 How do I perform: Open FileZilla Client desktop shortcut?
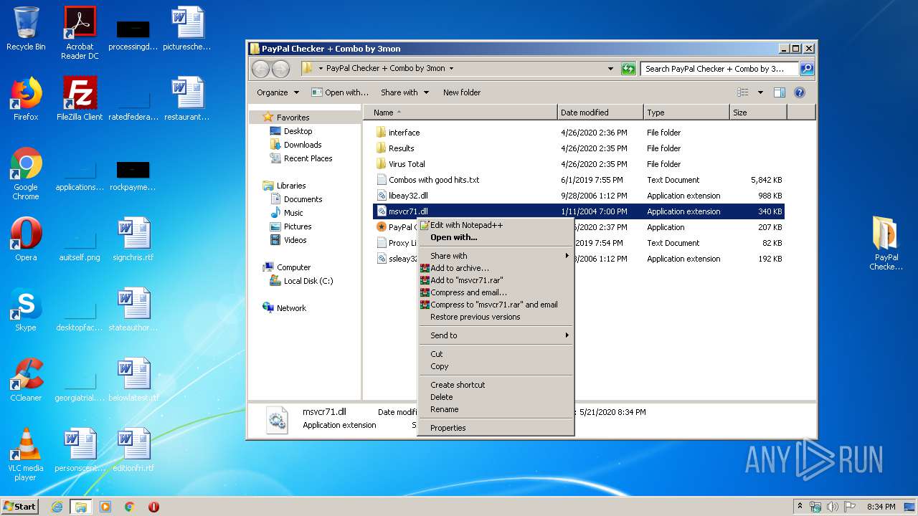[x=80, y=99]
